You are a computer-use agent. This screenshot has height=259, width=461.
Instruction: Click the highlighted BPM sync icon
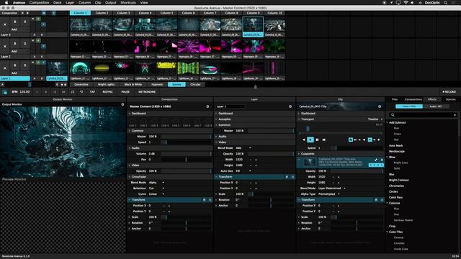click(x=5, y=92)
